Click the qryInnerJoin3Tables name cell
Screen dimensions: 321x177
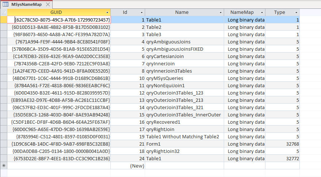185,71
